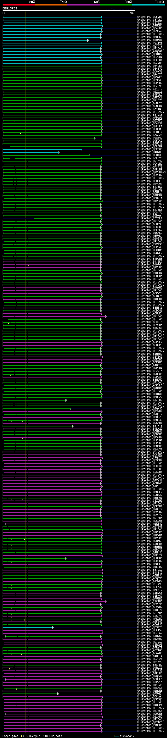Select hit UniRef100_B9N0M0
Image resolution: width=167 pixels, height=738 pixels.
pos(150,25)
